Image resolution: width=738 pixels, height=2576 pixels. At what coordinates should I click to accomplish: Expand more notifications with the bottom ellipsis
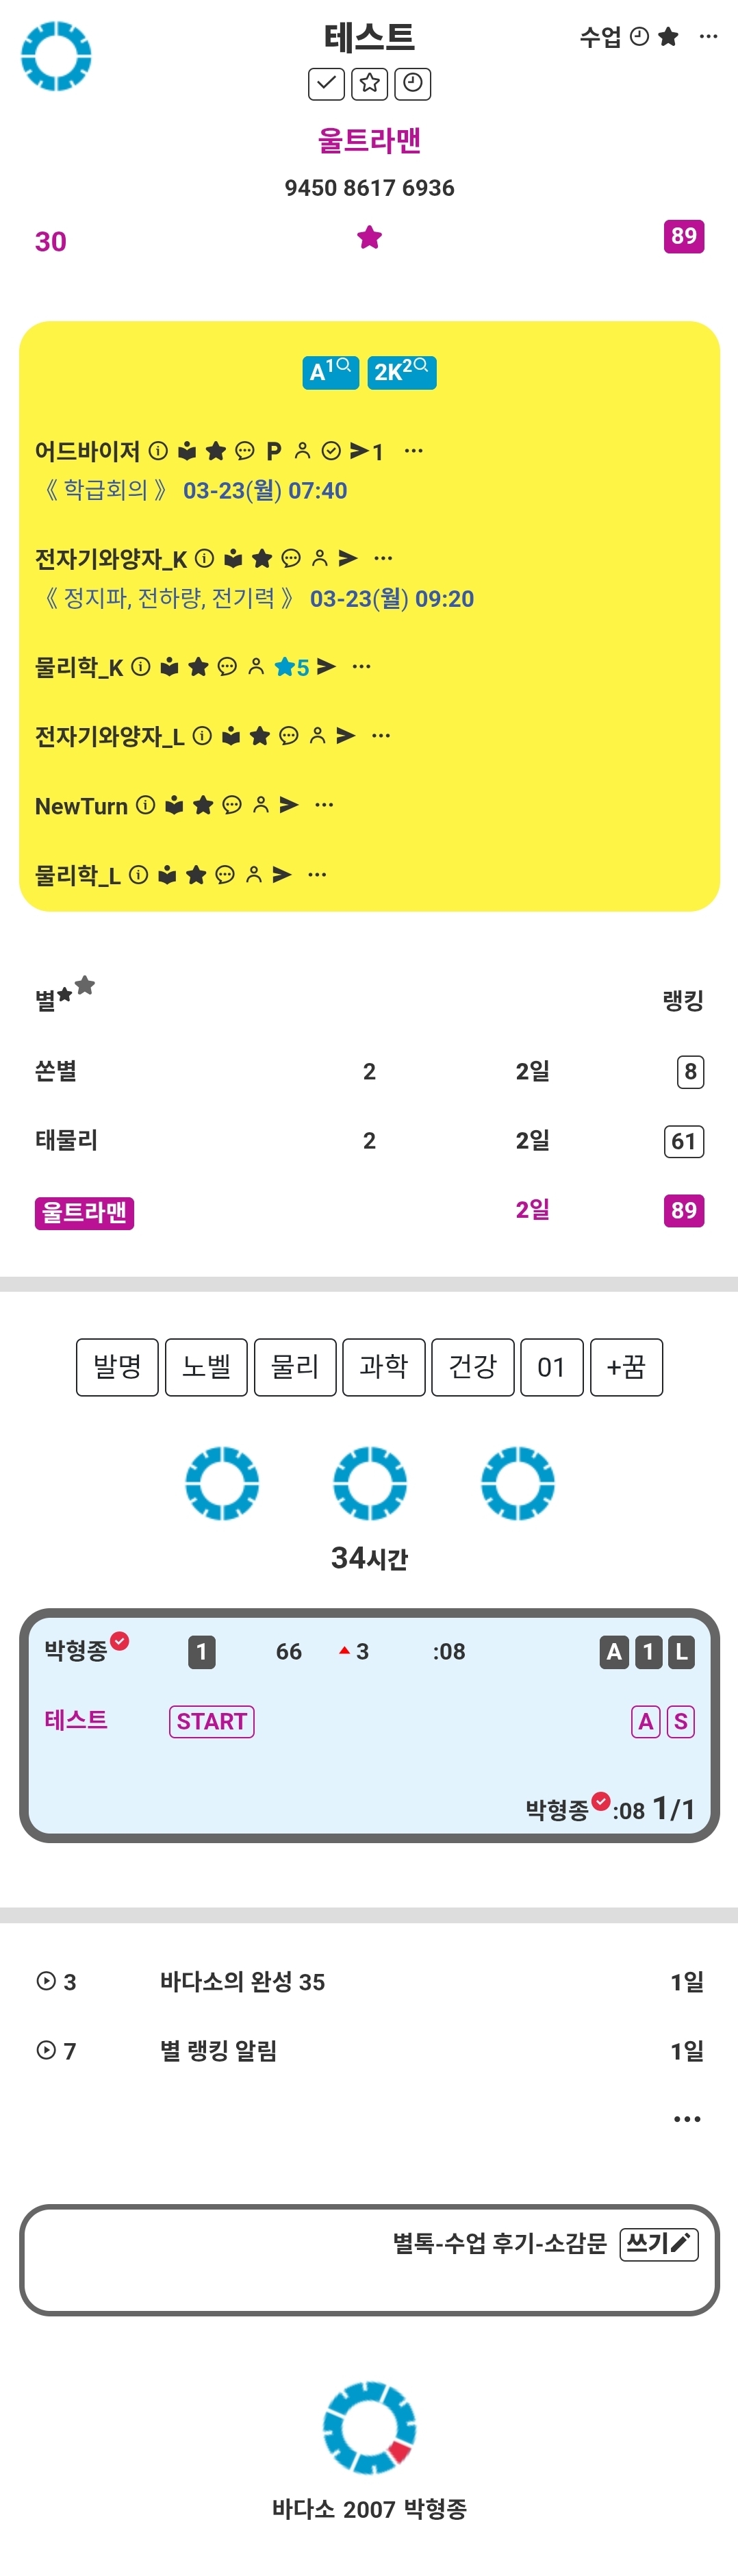pyautogui.click(x=687, y=2119)
